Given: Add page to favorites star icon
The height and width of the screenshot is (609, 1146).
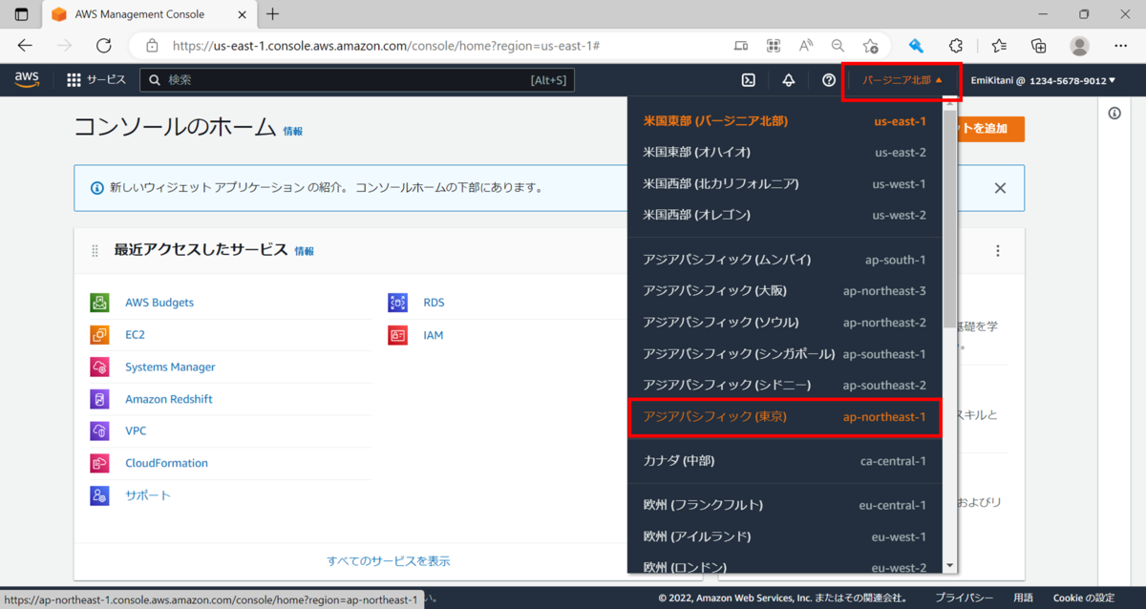Looking at the screenshot, I should point(870,46).
